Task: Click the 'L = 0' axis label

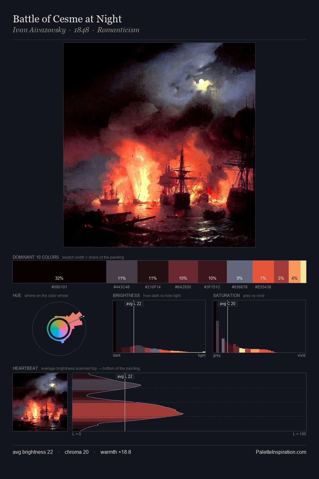Action: (x=77, y=434)
